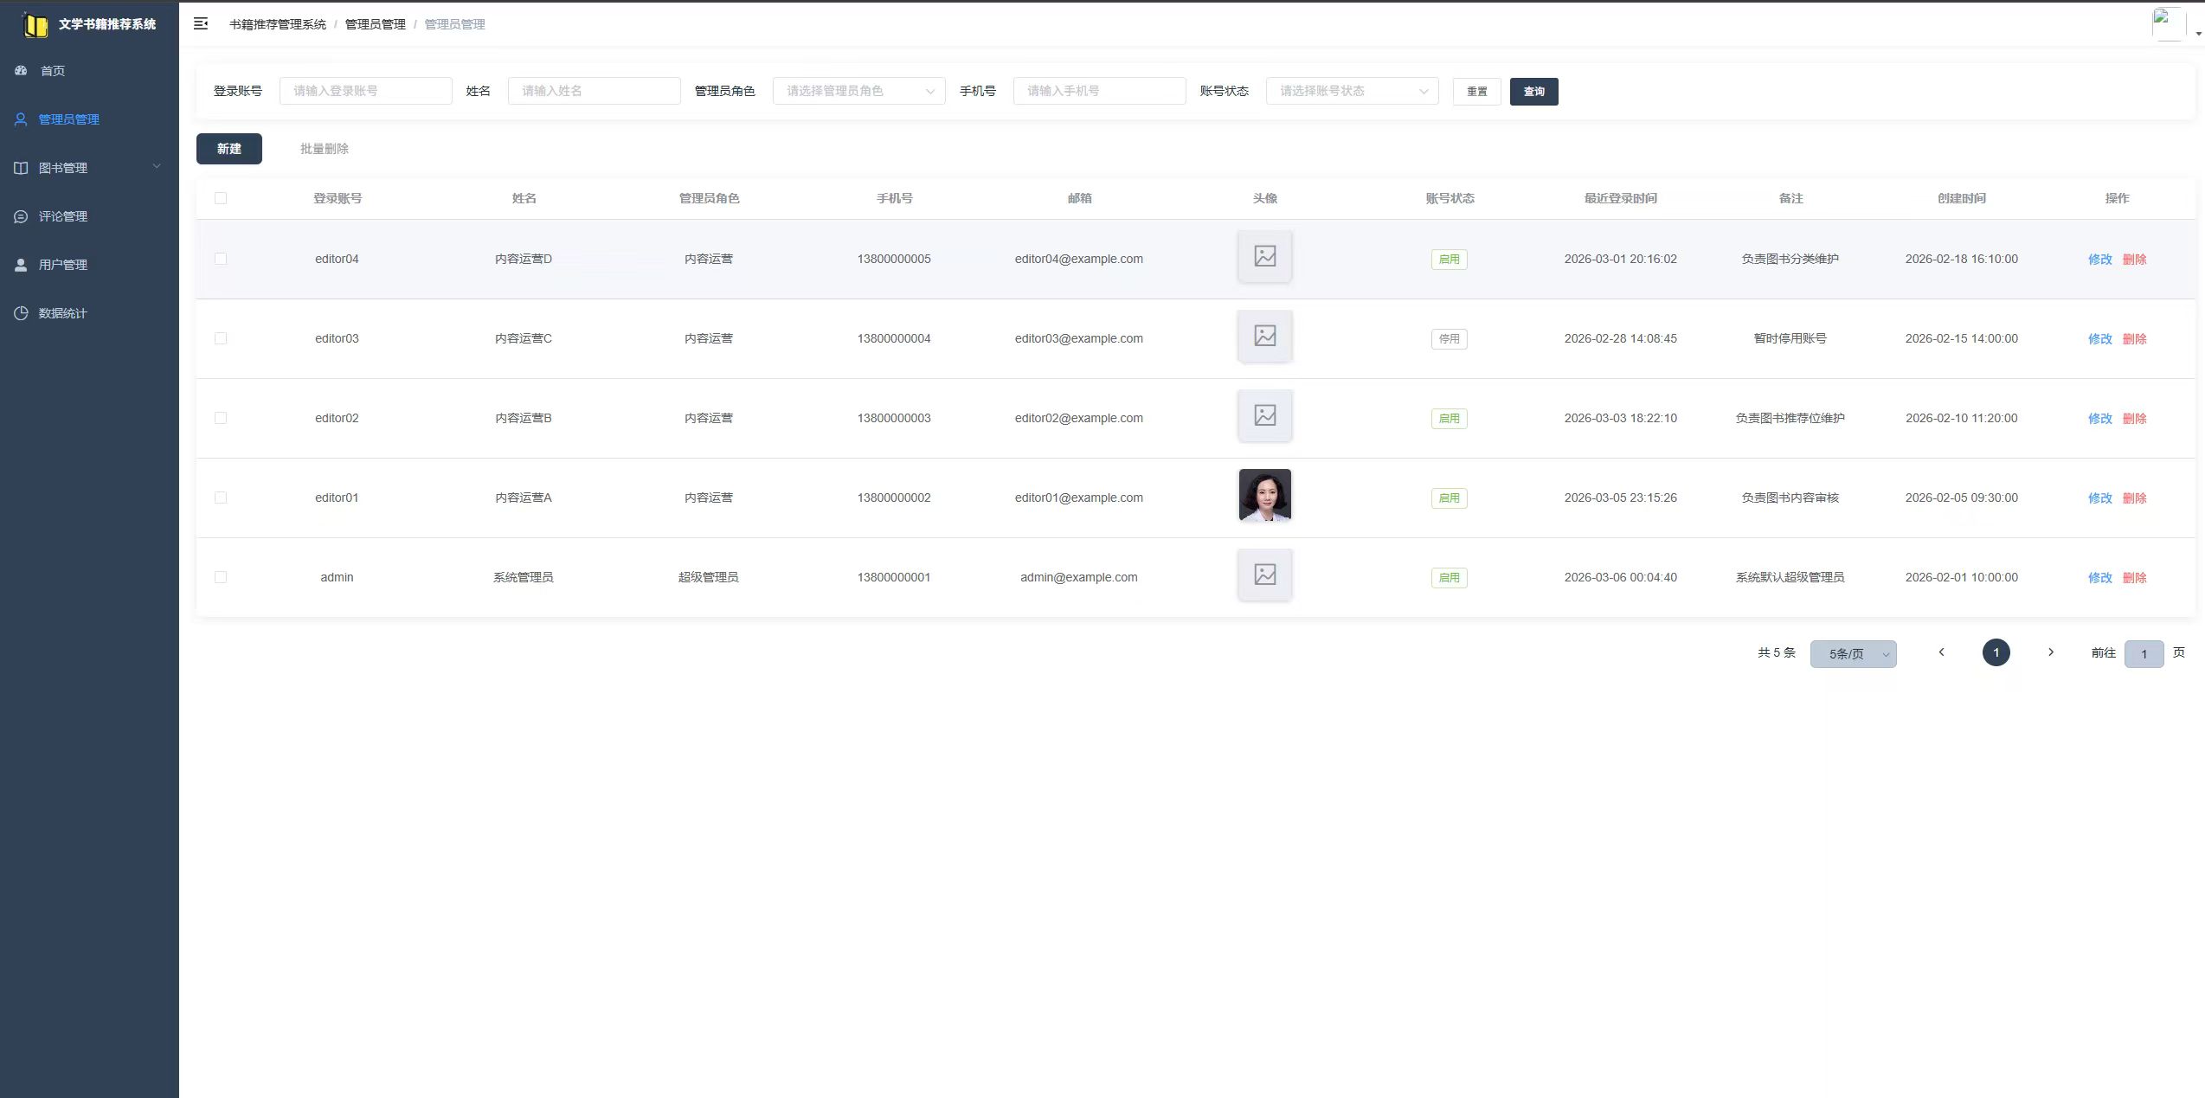Image resolution: width=2205 pixels, height=1098 pixels.
Task: Click the 超级管理员 role cell
Action: pyautogui.click(x=708, y=577)
